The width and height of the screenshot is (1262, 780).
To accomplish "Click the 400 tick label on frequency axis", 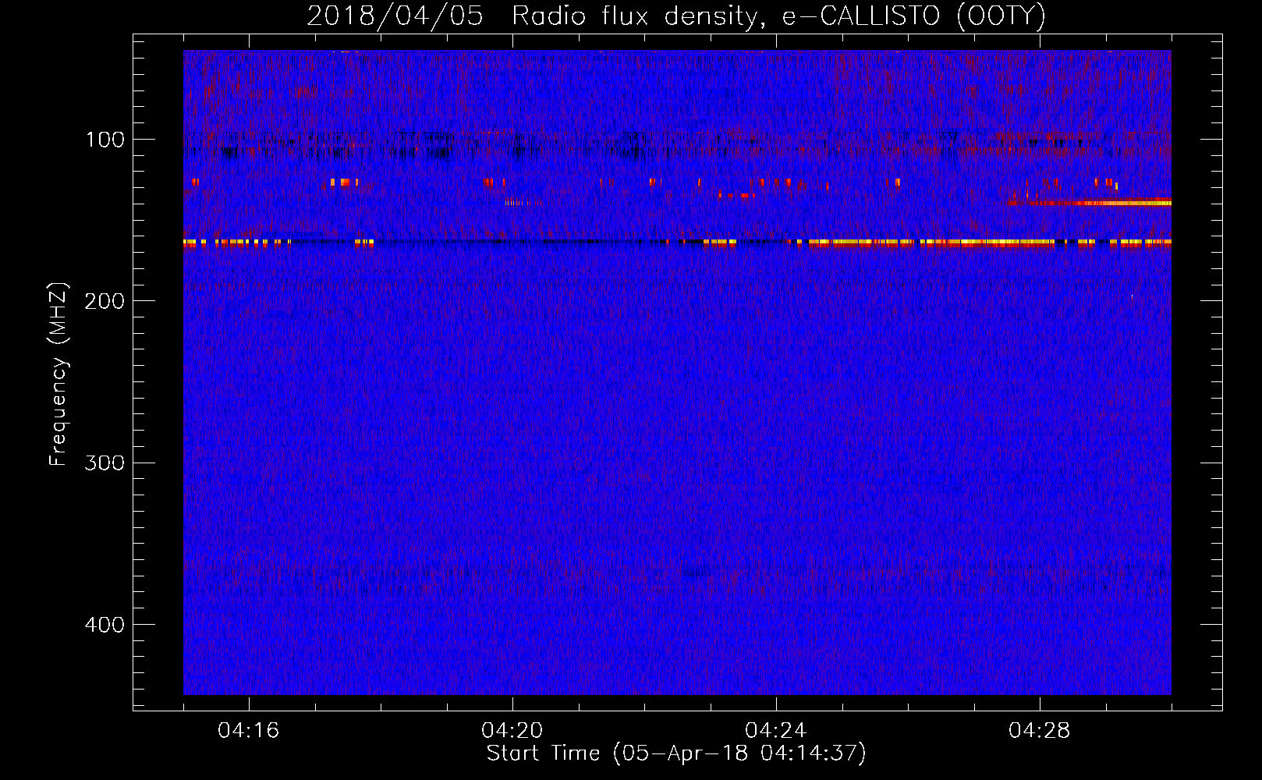I will pos(105,625).
